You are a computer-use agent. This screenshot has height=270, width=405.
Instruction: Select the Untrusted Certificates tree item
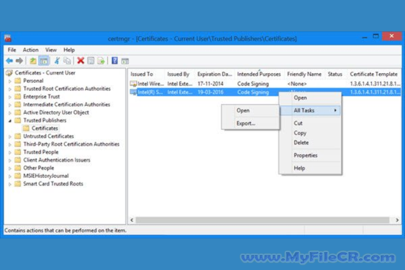tap(48, 137)
